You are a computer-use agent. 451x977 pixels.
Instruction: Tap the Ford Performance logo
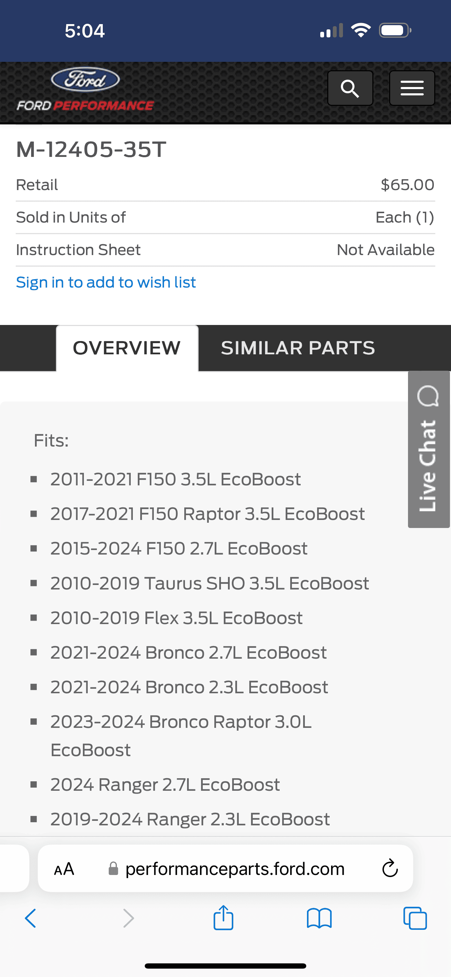pyautogui.click(x=85, y=90)
